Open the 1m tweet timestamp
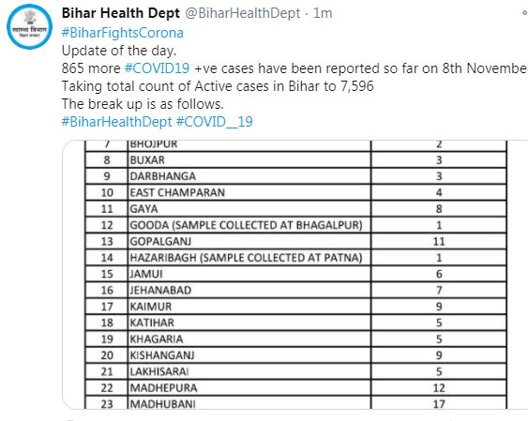Viewport: 528px width, 421px height. click(323, 13)
